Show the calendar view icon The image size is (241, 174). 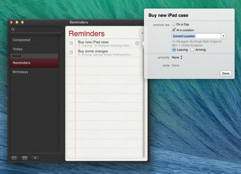[25, 158]
